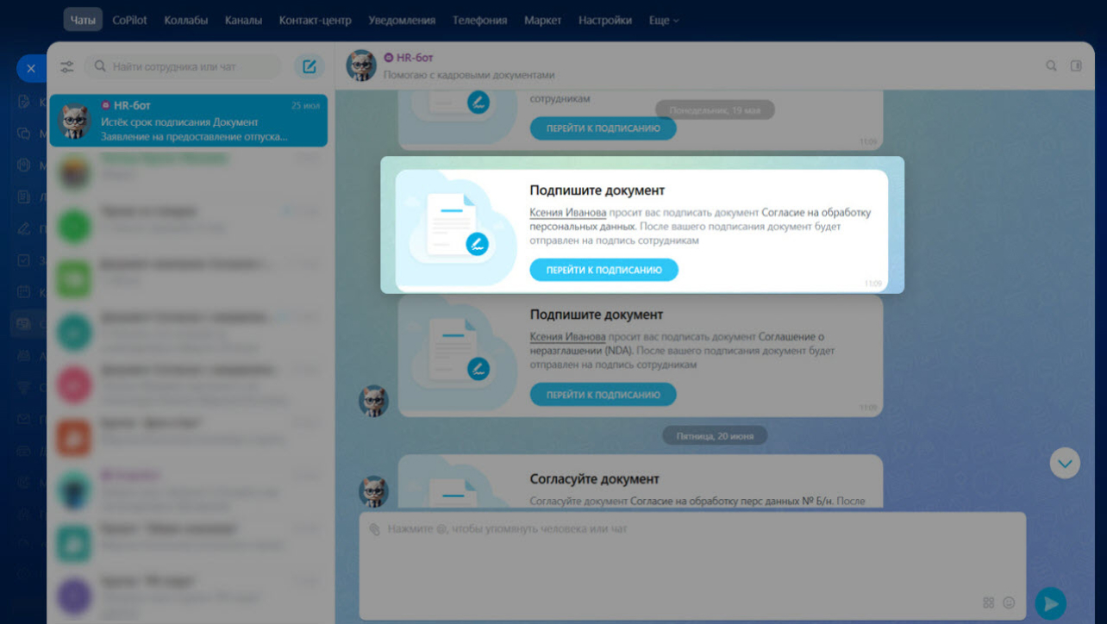The height and width of the screenshot is (624, 1107).
Task: Click the paperclip attach icon
Action: (374, 529)
